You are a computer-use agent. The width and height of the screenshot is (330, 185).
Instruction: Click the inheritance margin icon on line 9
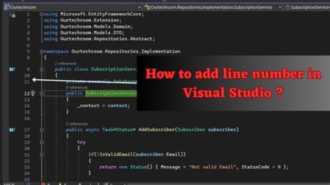12,69
